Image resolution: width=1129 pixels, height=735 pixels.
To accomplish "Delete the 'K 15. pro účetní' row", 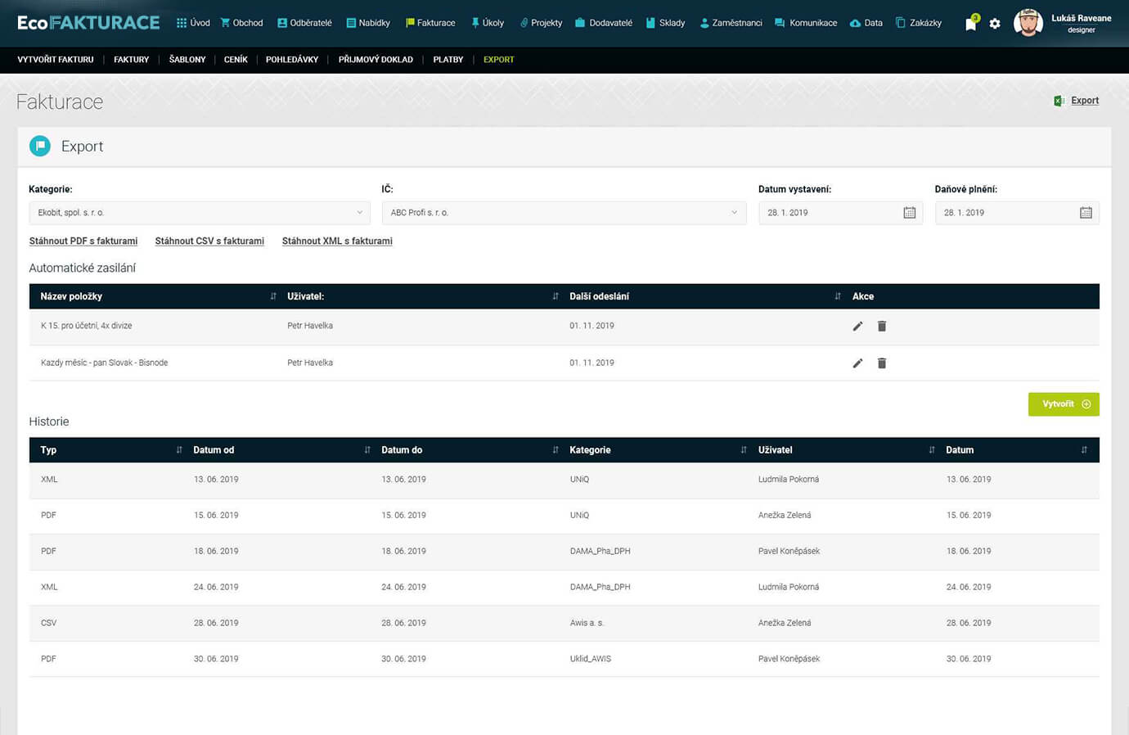I will 882,326.
